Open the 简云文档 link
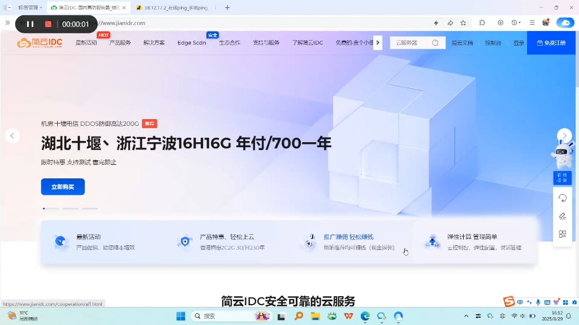Viewport: 579px width, 325px height. pos(462,43)
